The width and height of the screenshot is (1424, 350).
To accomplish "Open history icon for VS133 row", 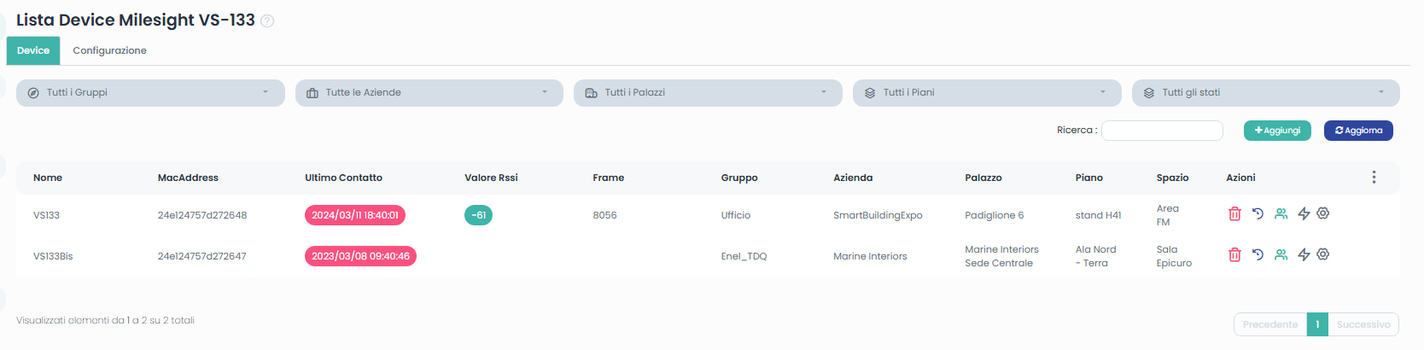I will tap(1258, 213).
